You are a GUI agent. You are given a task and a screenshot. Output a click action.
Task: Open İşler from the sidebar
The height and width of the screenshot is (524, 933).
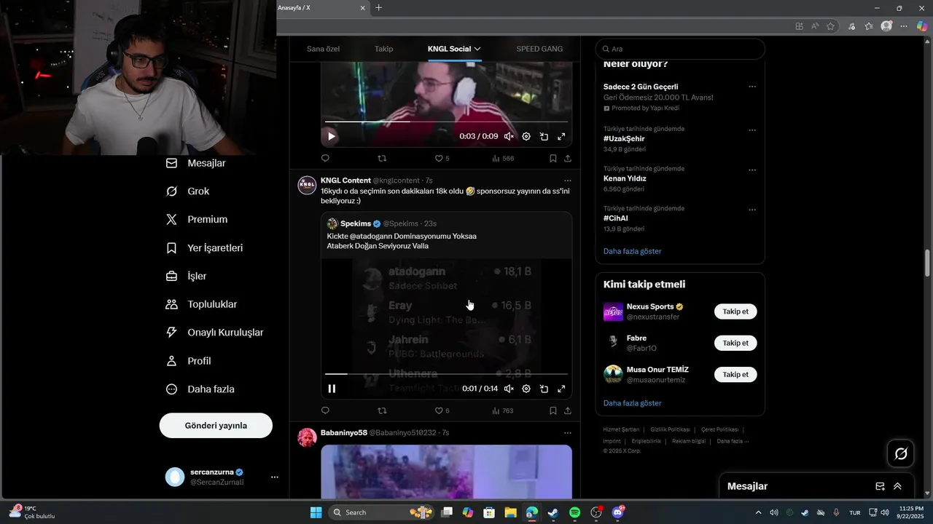click(187, 276)
